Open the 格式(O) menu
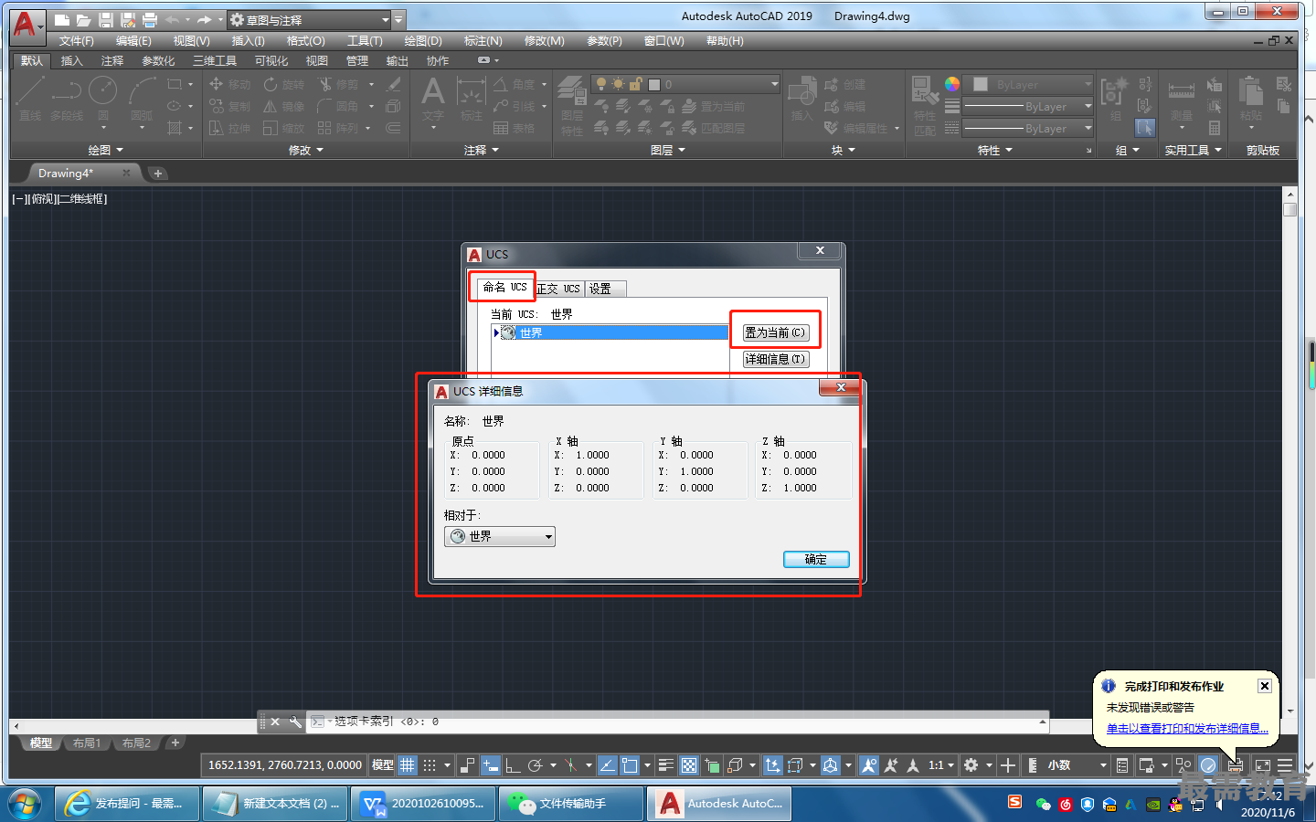The image size is (1316, 822). pos(305,41)
